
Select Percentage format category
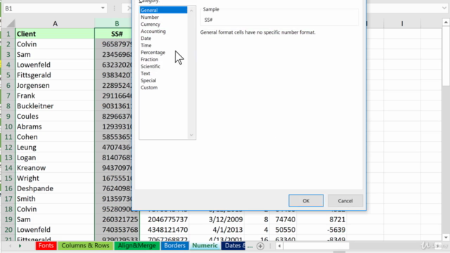tap(153, 53)
